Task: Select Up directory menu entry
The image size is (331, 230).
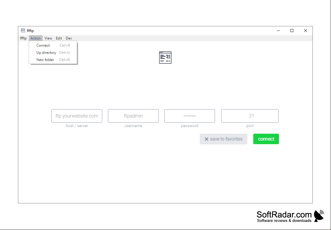Action: (x=53, y=53)
